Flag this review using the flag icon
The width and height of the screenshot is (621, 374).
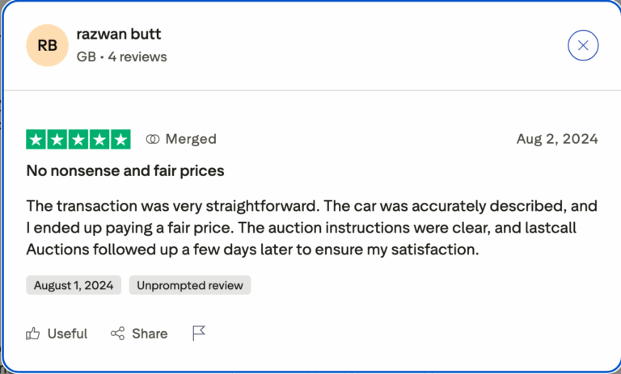(199, 334)
